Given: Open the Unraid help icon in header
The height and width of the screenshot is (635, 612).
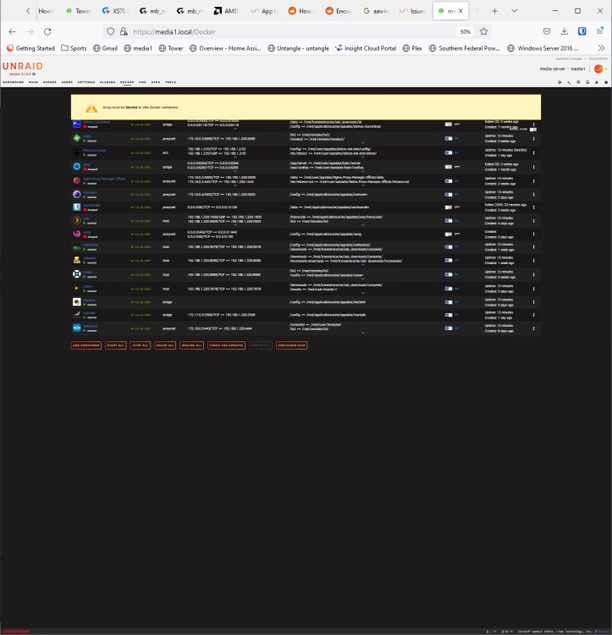Looking at the screenshot, I should (606, 82).
